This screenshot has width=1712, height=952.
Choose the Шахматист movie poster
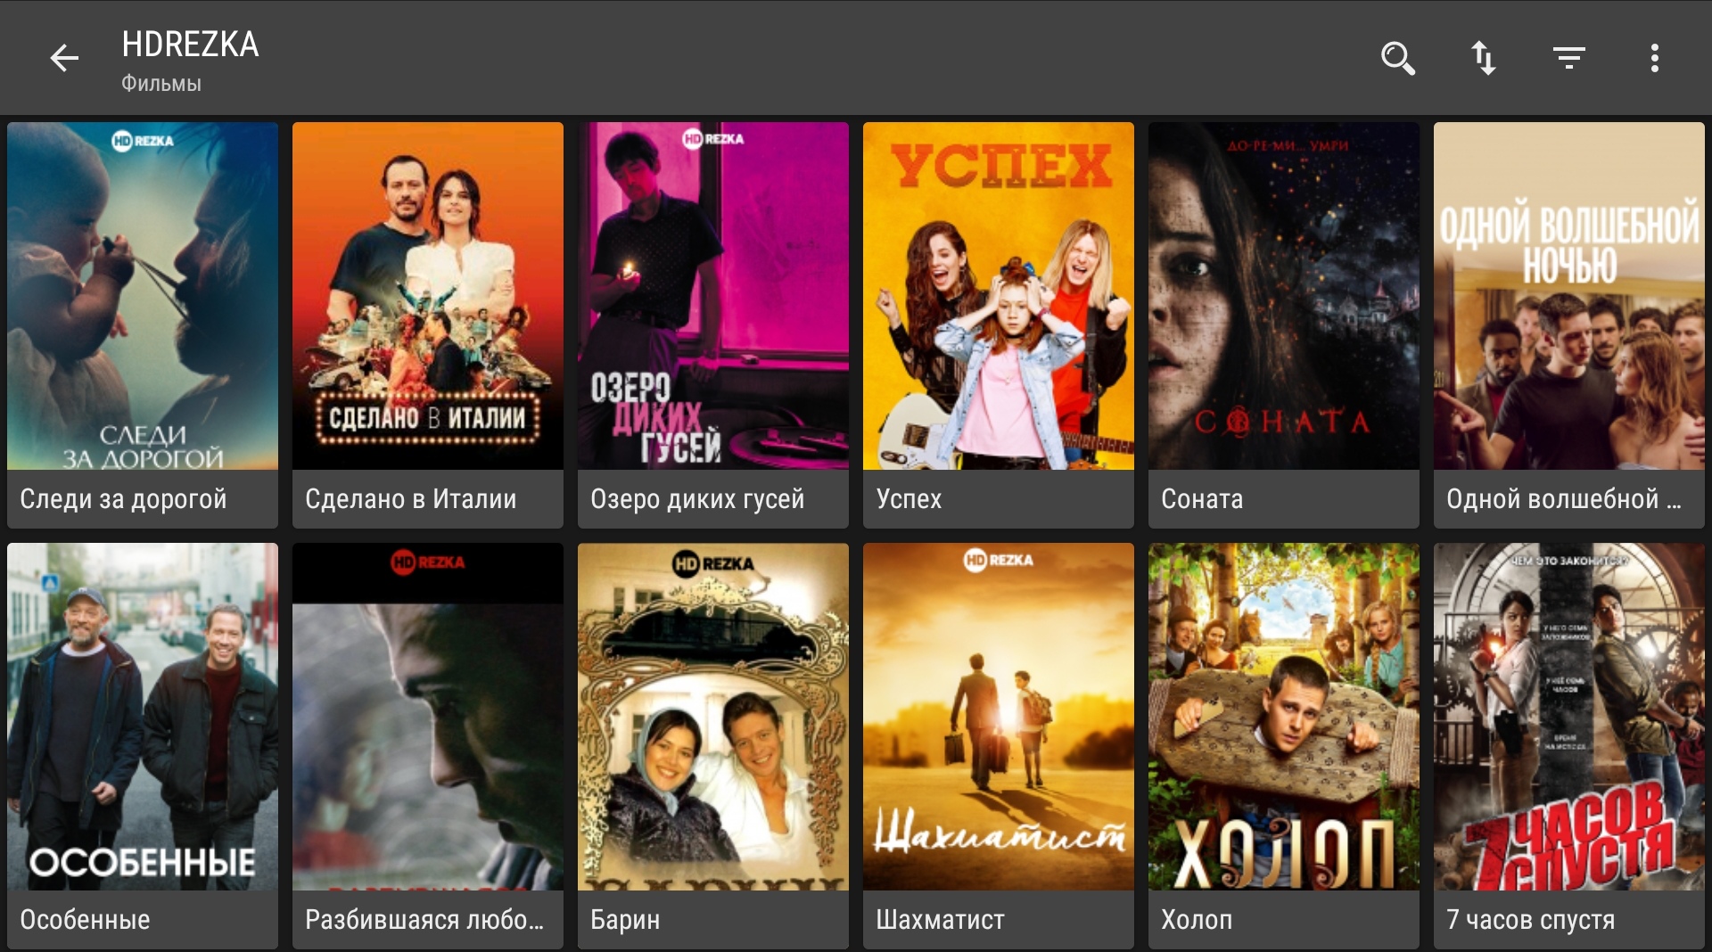(999, 717)
